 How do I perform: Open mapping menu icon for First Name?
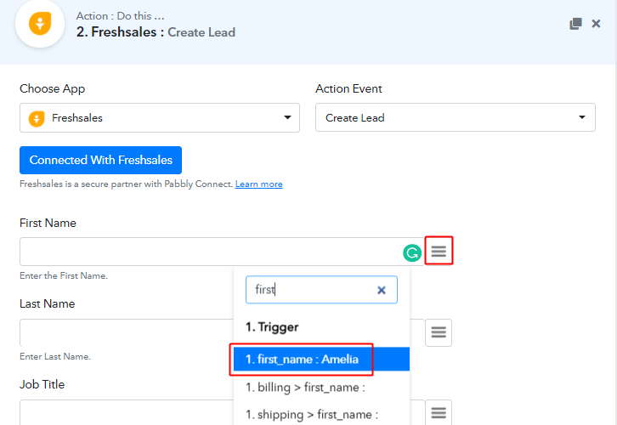(439, 251)
